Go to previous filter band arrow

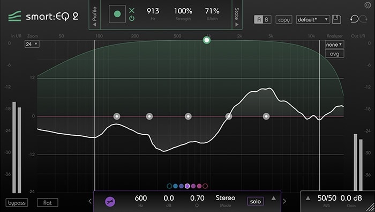coord(90,201)
